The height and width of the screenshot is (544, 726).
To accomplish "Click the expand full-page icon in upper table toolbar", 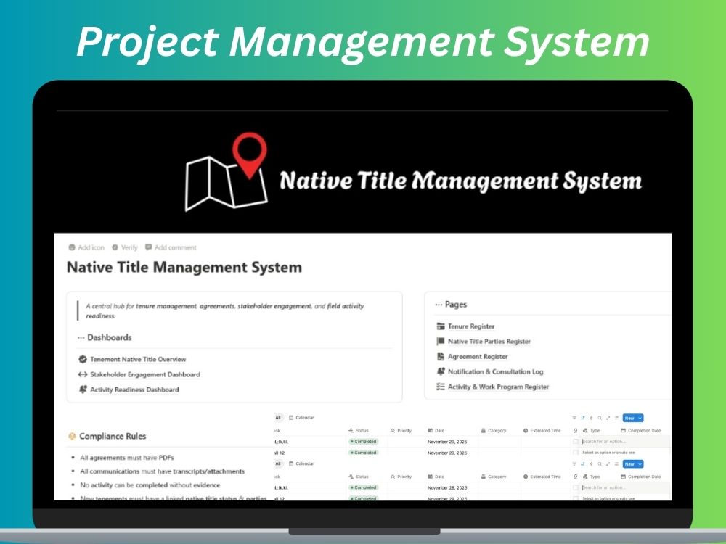I will 608,419.
